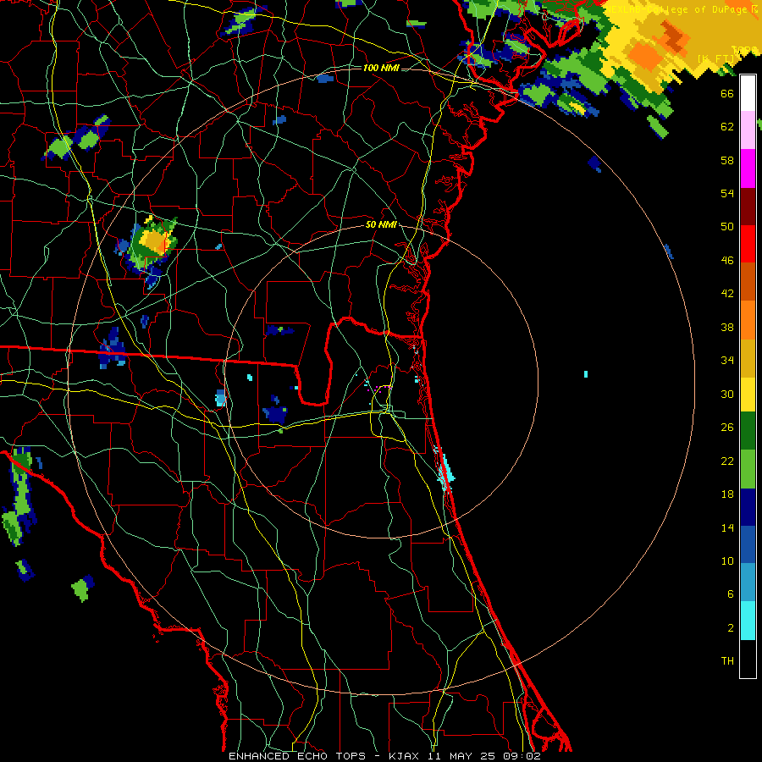Click the ENHANCED ECHO TOPS KJAX title text
Viewport: 762px width, 762px height.
[384, 756]
